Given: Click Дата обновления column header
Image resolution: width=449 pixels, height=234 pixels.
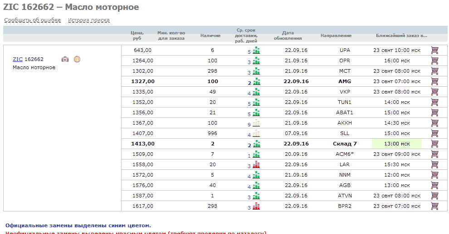Looking at the screenshot, I should (x=288, y=35).
